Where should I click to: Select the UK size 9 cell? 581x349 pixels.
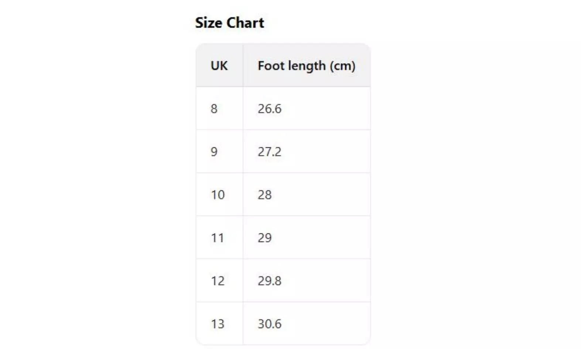[x=214, y=152]
